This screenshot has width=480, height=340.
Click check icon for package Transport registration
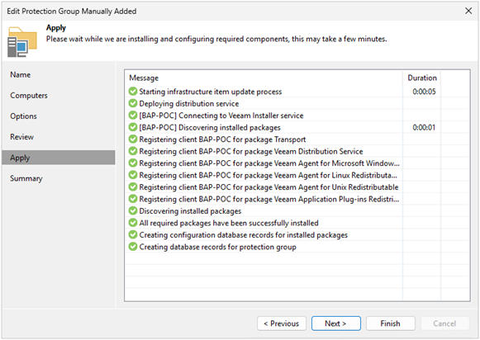coord(133,139)
